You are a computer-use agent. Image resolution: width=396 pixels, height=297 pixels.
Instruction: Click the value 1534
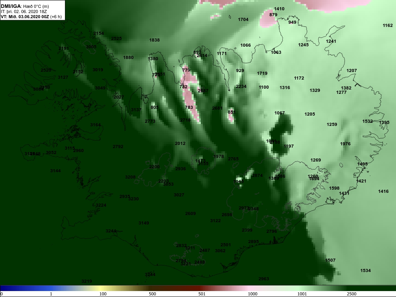(x=366, y=270)
